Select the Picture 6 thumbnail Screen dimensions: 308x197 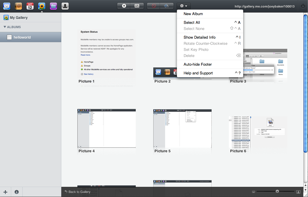[x=258, y=132]
